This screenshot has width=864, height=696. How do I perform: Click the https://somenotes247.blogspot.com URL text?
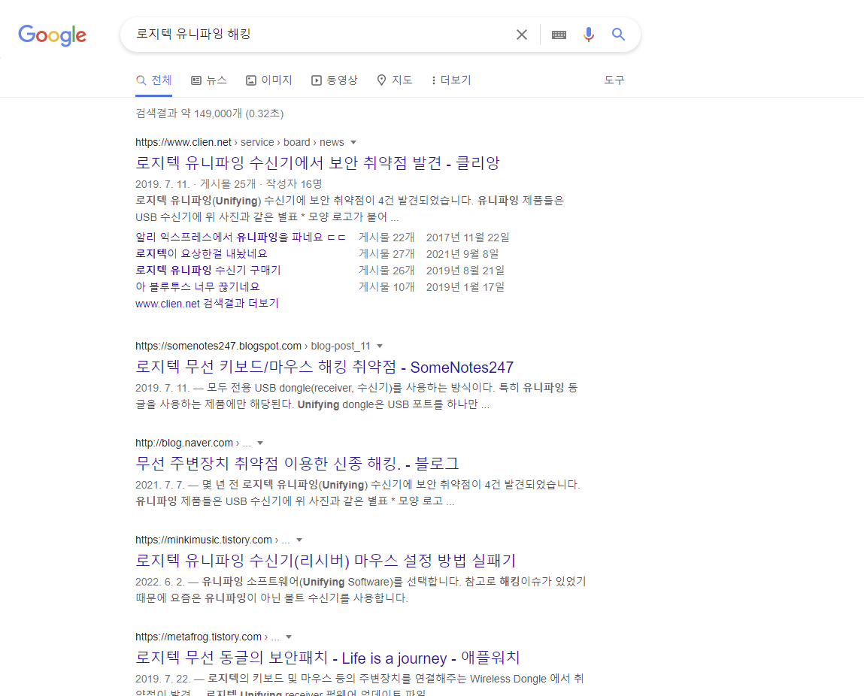218,346
